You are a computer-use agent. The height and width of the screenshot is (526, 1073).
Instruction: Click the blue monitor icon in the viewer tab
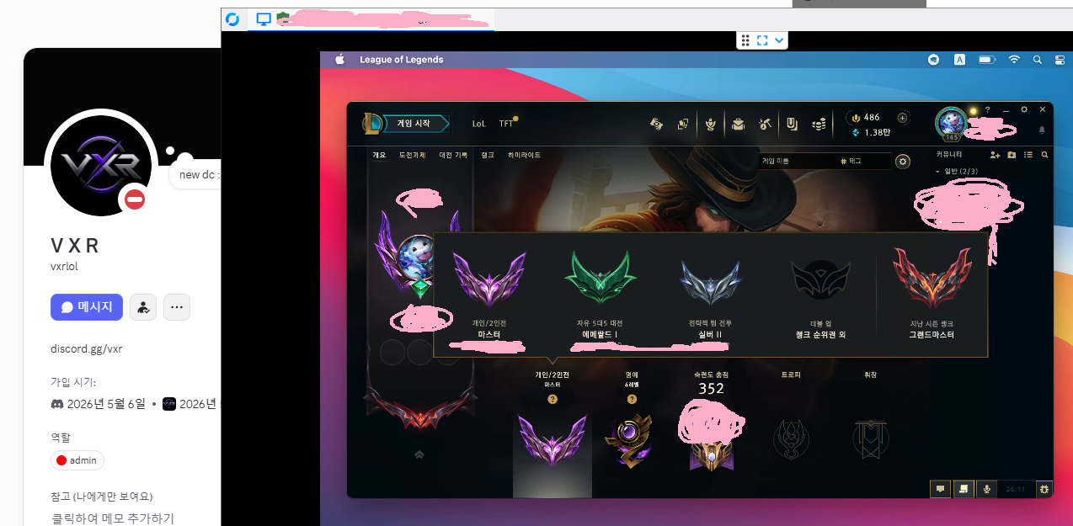[x=264, y=19]
